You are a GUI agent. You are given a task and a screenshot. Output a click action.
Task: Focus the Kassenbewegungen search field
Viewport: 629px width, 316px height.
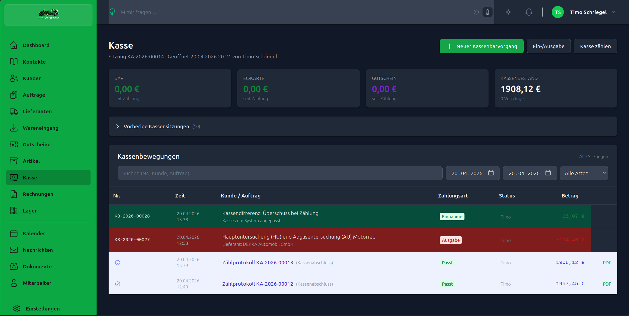coord(280,173)
